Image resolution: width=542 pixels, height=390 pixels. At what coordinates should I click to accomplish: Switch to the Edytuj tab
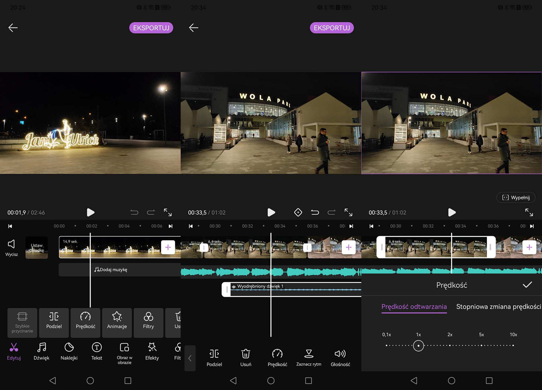14,351
